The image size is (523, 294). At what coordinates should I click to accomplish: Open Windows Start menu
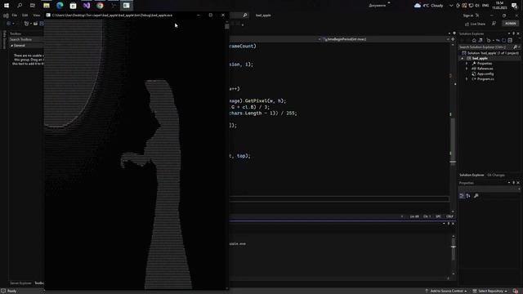click(x=7, y=6)
